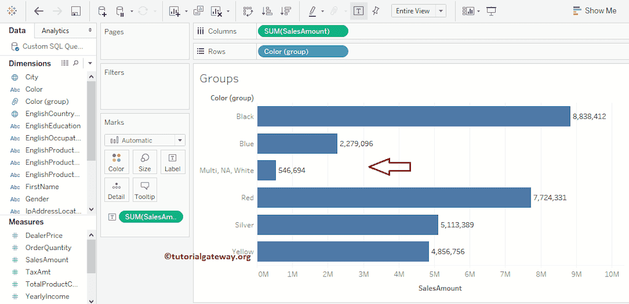Click the Color marks card button
This screenshot has height=304, width=629.
pos(116,162)
